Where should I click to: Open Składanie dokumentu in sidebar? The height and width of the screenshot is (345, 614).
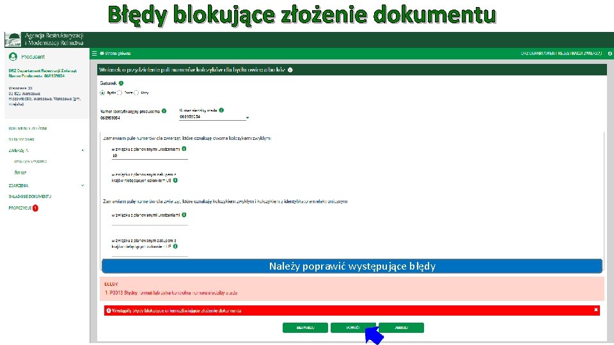[30, 196]
